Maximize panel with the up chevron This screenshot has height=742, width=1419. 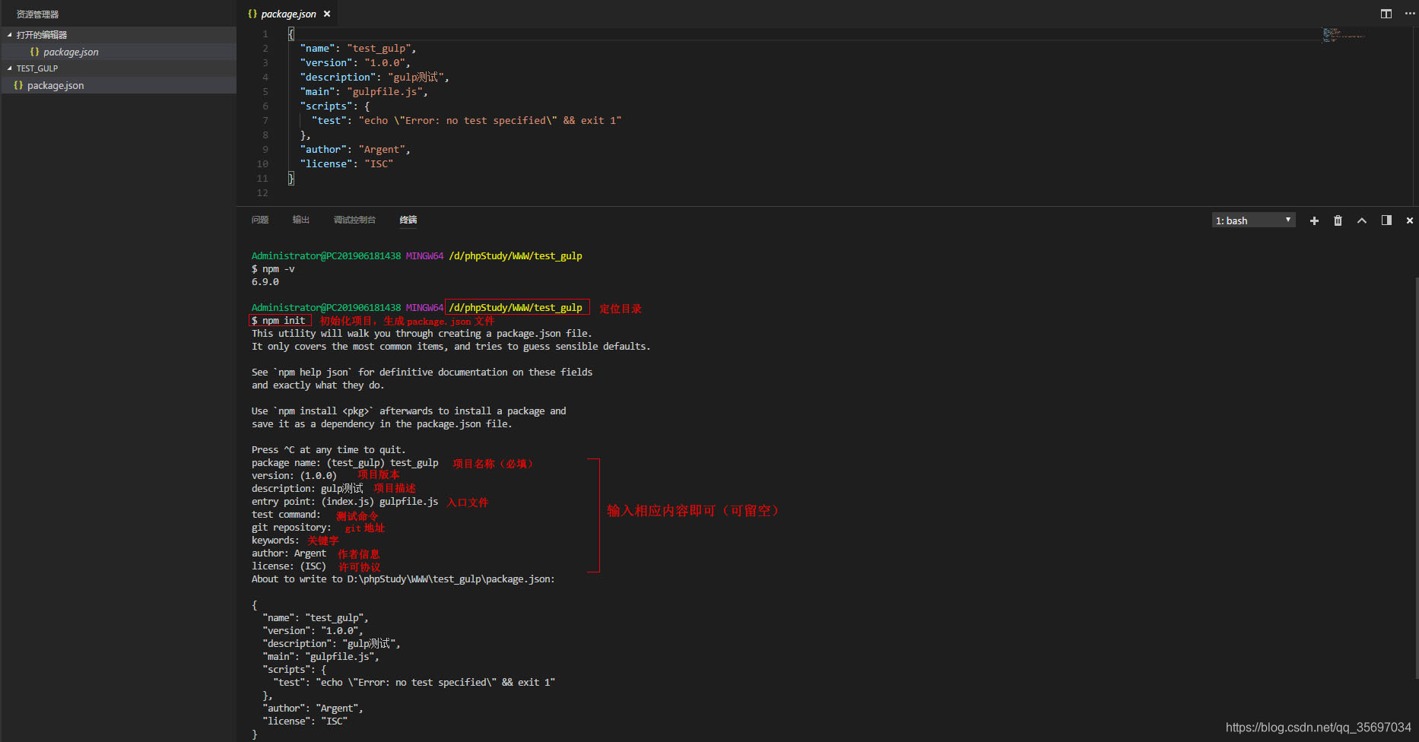tap(1362, 220)
